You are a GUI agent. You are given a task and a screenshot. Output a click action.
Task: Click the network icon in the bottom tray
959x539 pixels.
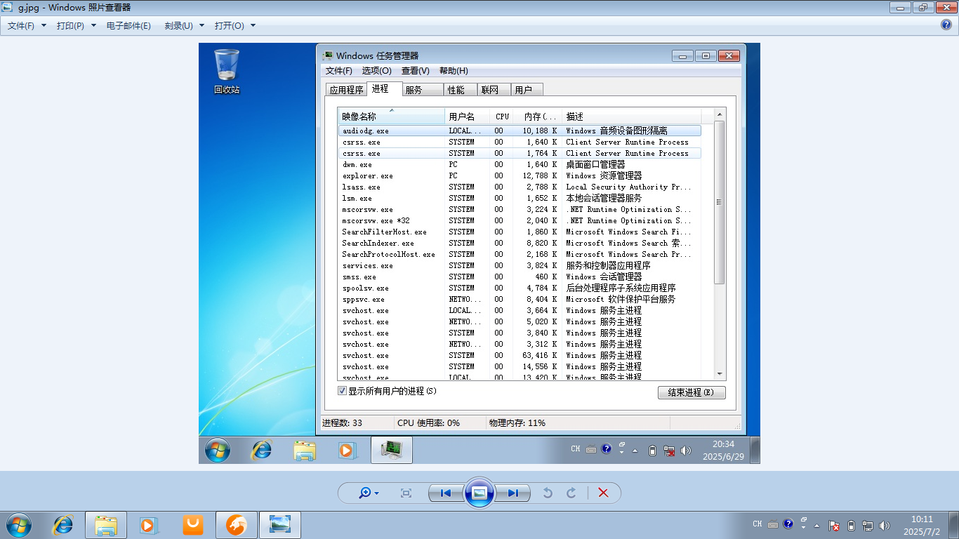click(868, 525)
